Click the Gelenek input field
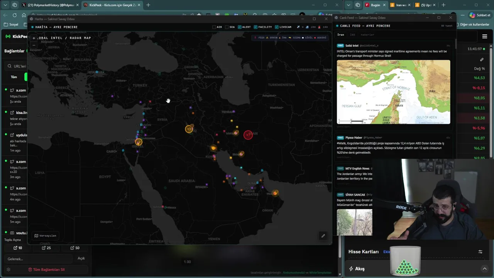494x278 pixels. tap(39, 259)
